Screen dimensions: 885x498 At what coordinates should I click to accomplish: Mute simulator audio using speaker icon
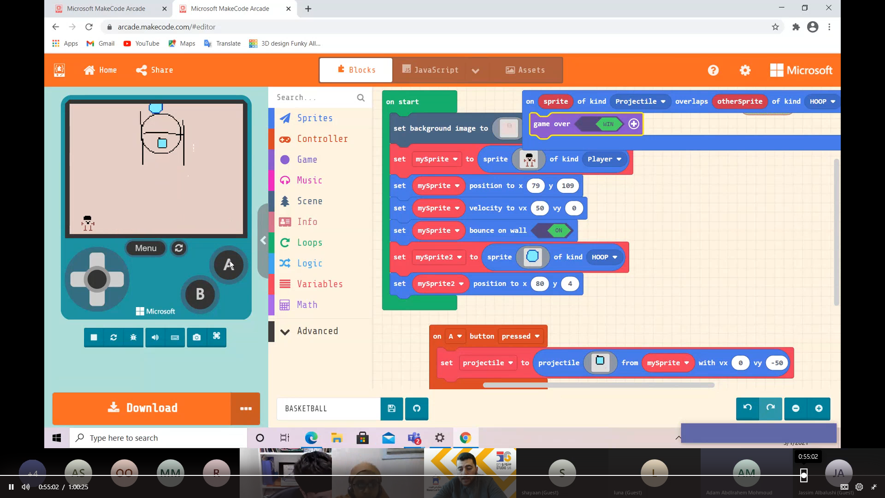(155, 338)
